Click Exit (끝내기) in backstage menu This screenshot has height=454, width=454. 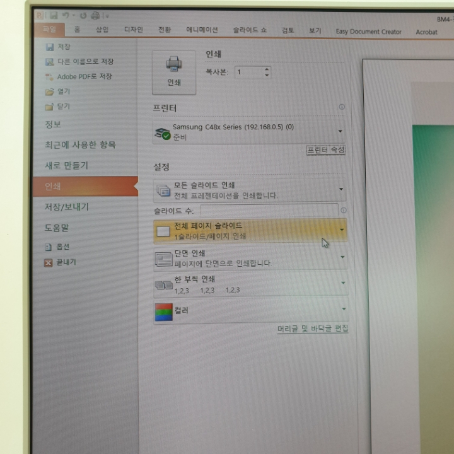60,262
